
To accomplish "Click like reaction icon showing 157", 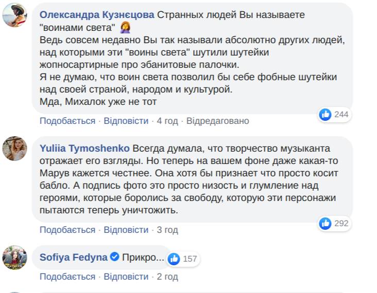I will 174,258.
